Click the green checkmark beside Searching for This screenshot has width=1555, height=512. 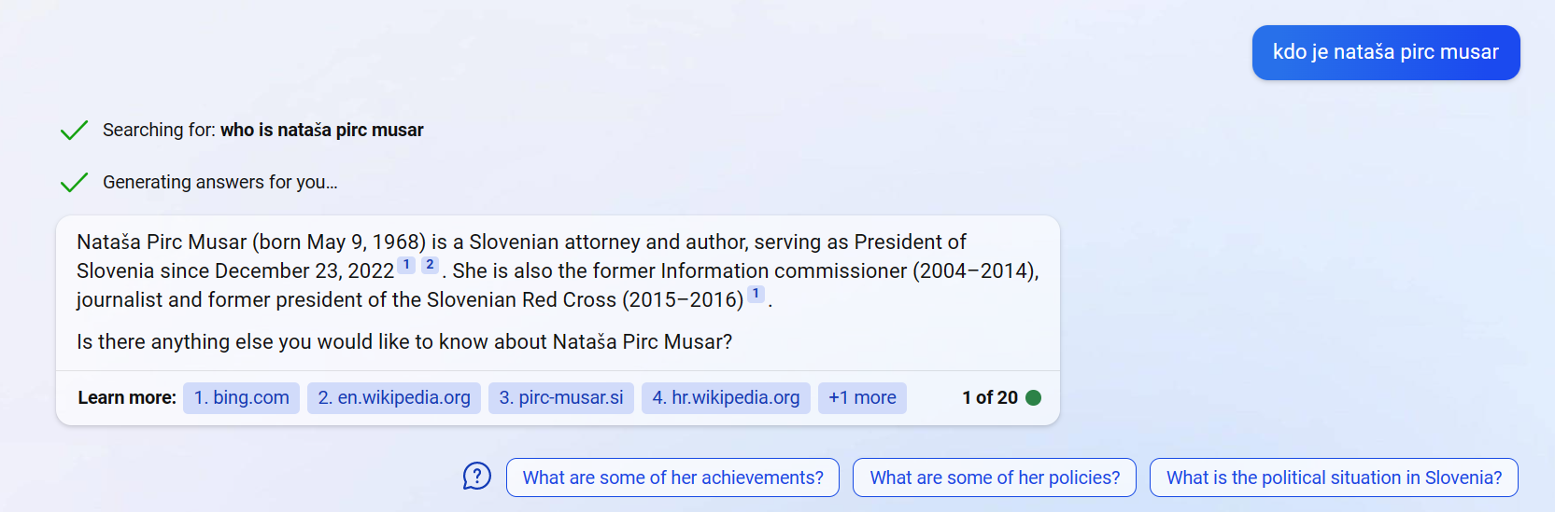click(x=74, y=130)
